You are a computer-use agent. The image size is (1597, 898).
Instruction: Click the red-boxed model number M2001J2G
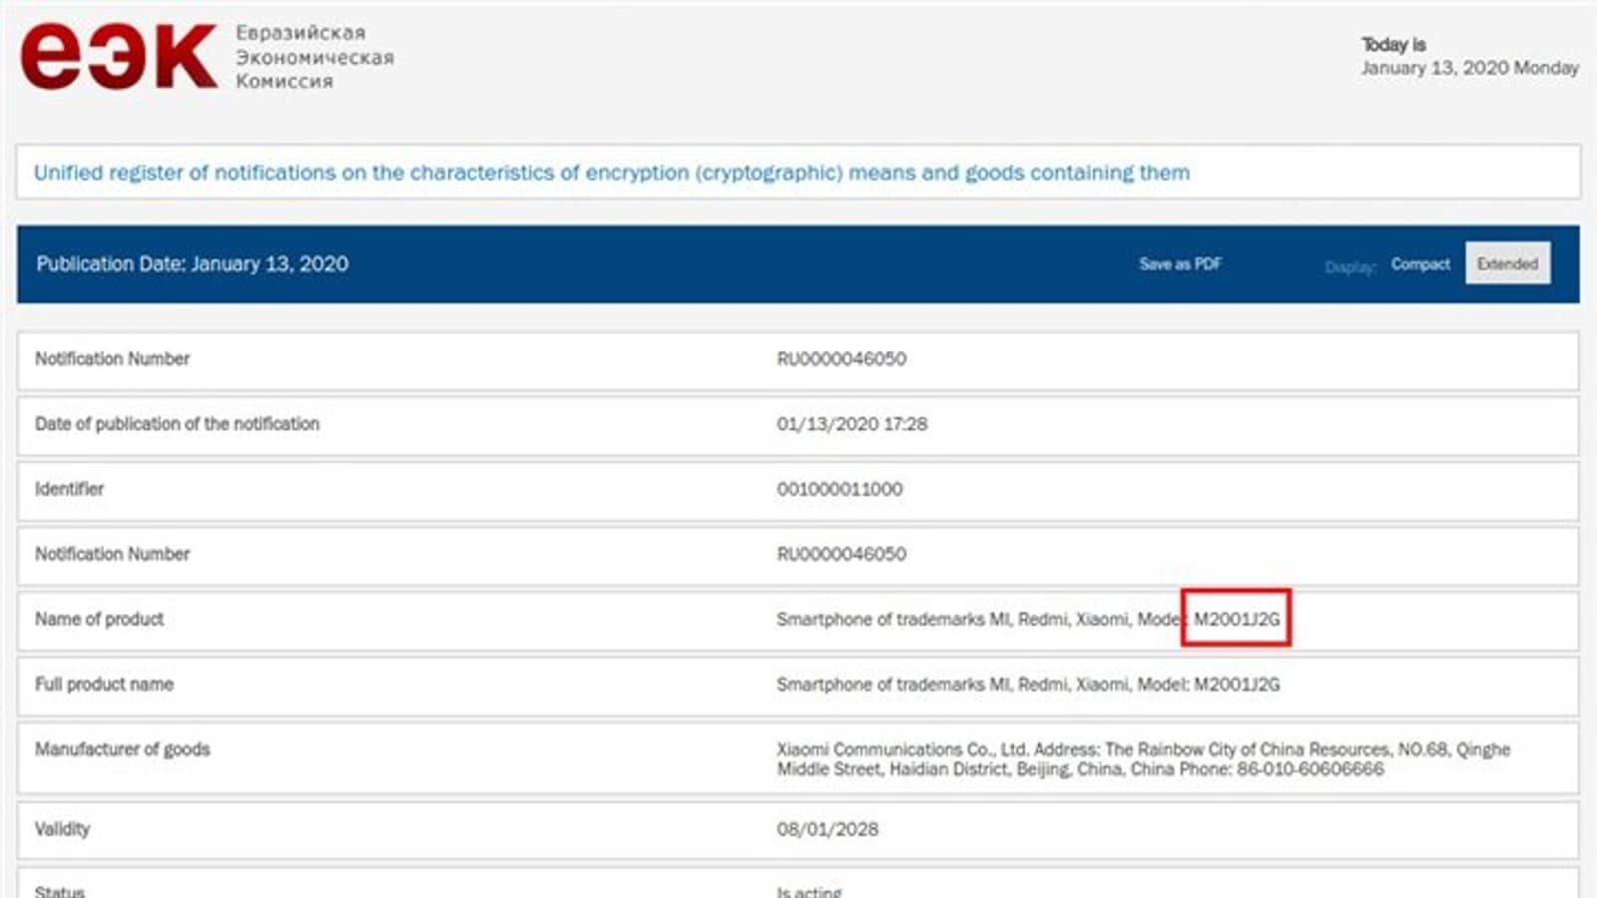[1236, 619]
